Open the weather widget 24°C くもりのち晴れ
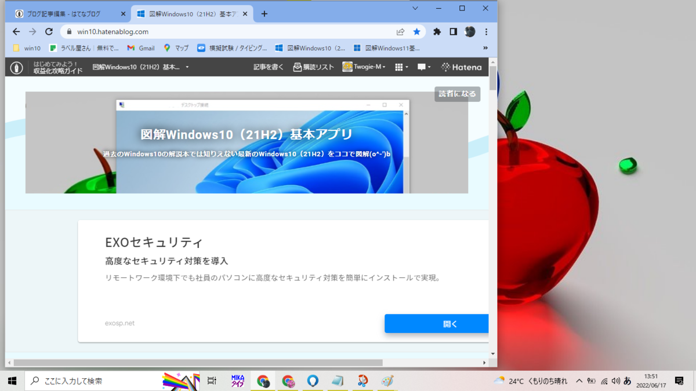This screenshot has width=696, height=391. pos(530,381)
